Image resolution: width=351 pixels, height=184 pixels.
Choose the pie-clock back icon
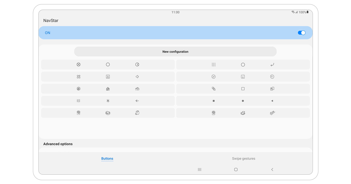click(137, 65)
